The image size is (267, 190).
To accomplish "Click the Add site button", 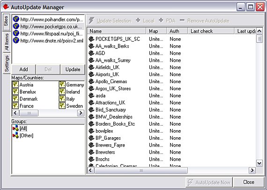I will click(23, 69).
